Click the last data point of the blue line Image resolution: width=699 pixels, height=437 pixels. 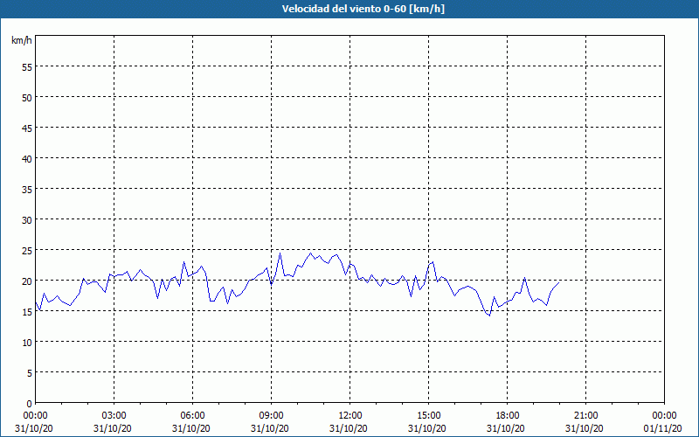click(559, 282)
